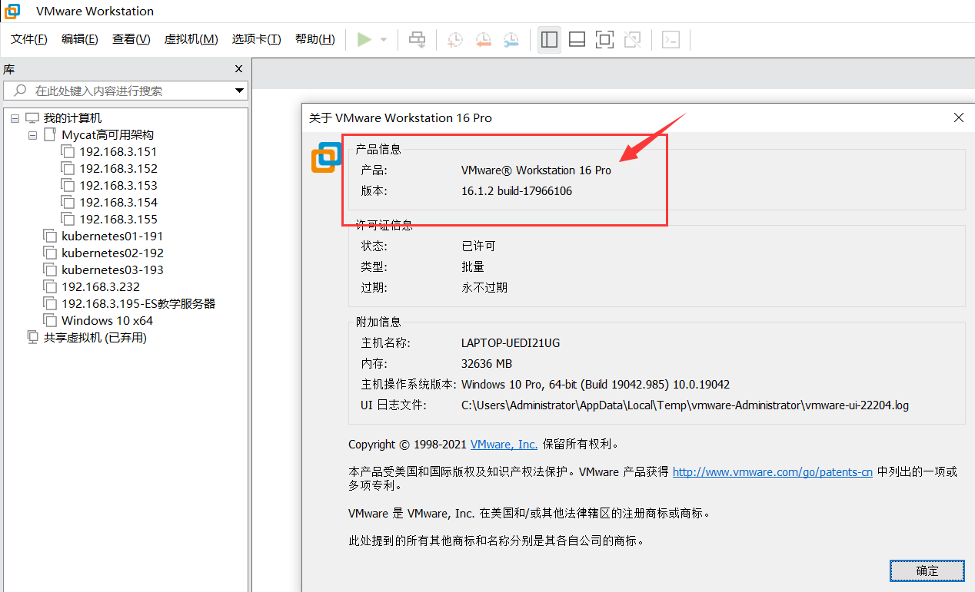
Task: Click the Unity mode toolbar icon
Action: (x=633, y=39)
